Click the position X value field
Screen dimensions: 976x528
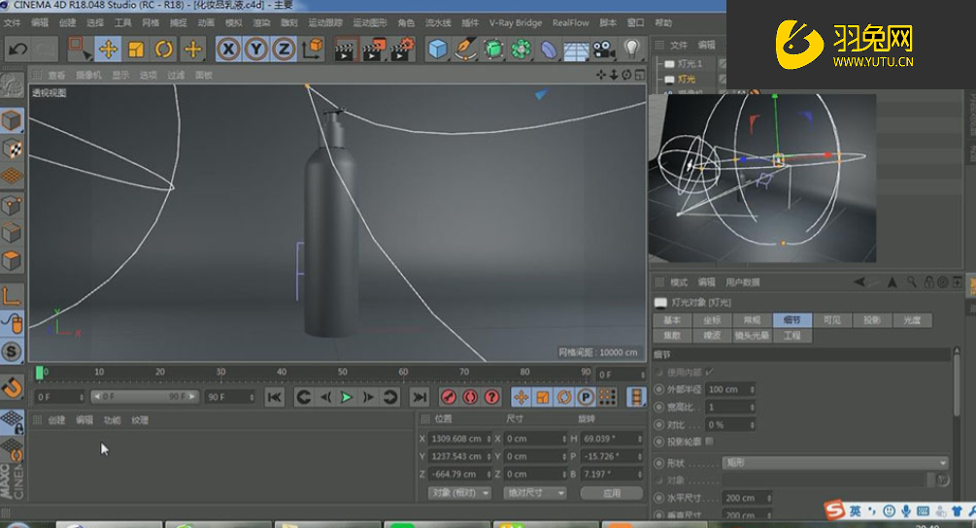coord(459,439)
